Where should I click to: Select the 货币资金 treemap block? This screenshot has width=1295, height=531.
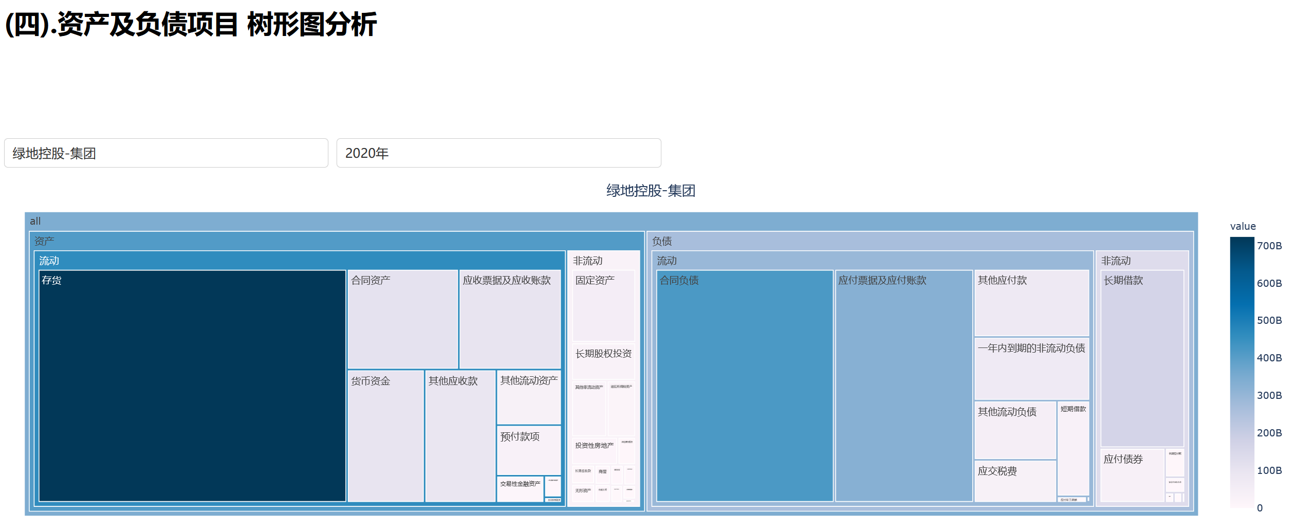[x=385, y=436]
